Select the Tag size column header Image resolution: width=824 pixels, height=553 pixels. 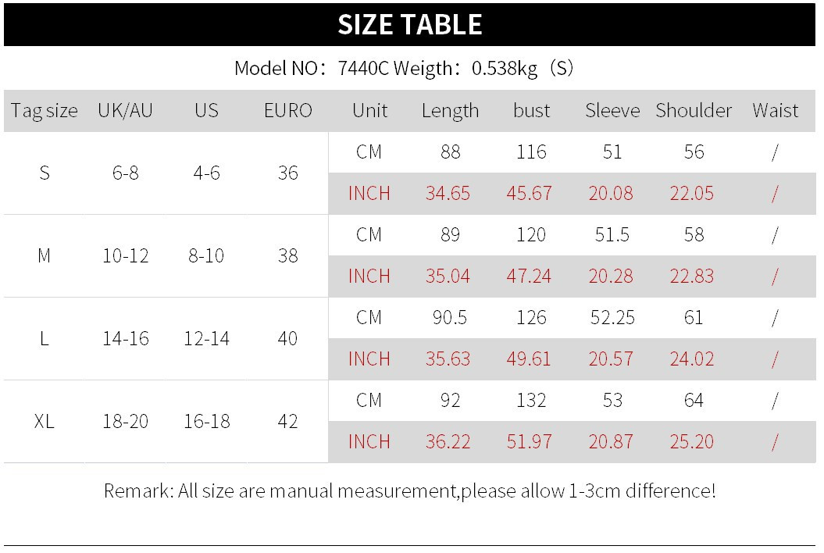tap(45, 111)
